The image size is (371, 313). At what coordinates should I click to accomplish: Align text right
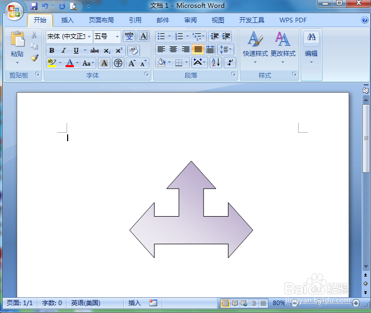click(186, 49)
